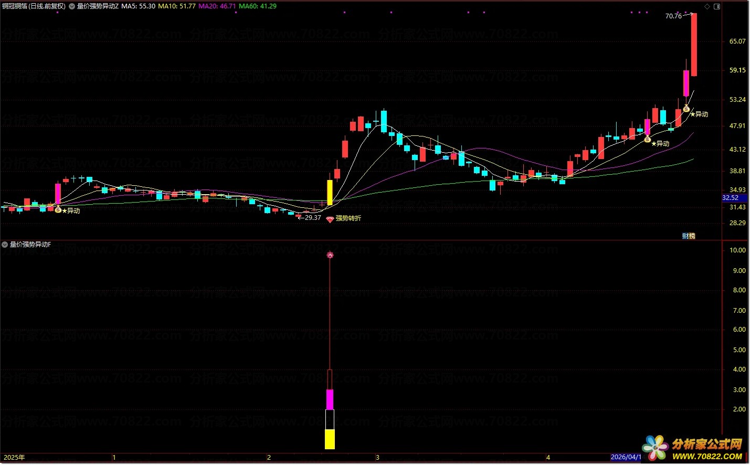Click the 2025年 label on time axis
Screen dimensions: 751x465
click(x=14, y=458)
